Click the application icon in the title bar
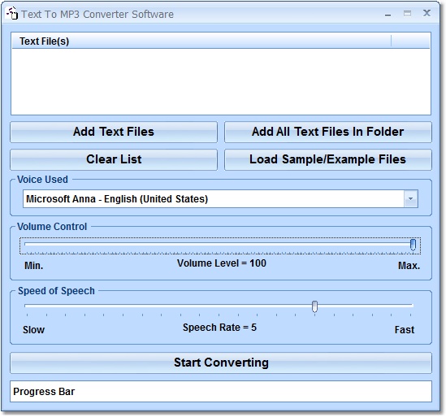The width and height of the screenshot is (446, 417). coord(12,13)
